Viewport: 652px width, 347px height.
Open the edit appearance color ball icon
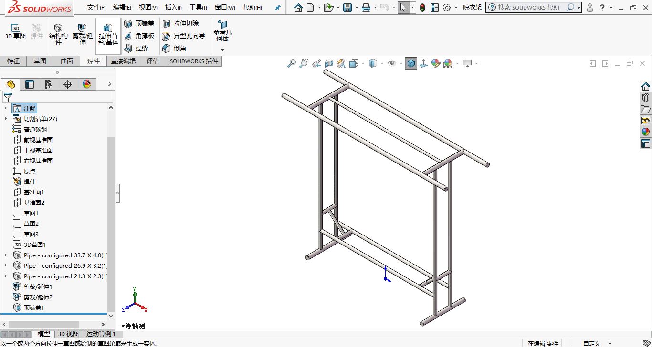[x=435, y=63]
